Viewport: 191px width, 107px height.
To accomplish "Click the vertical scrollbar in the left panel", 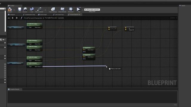I will point(5,21).
